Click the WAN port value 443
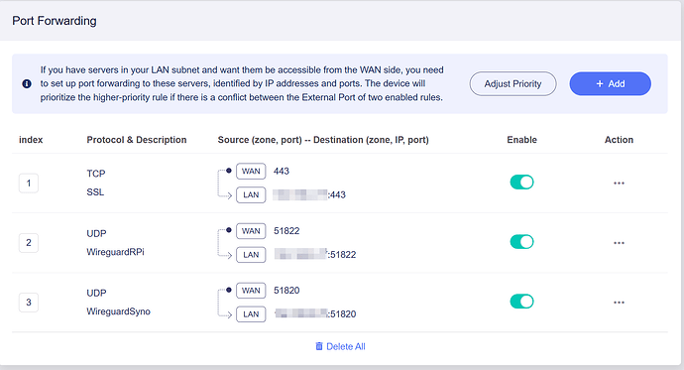The image size is (684, 370). pos(281,171)
